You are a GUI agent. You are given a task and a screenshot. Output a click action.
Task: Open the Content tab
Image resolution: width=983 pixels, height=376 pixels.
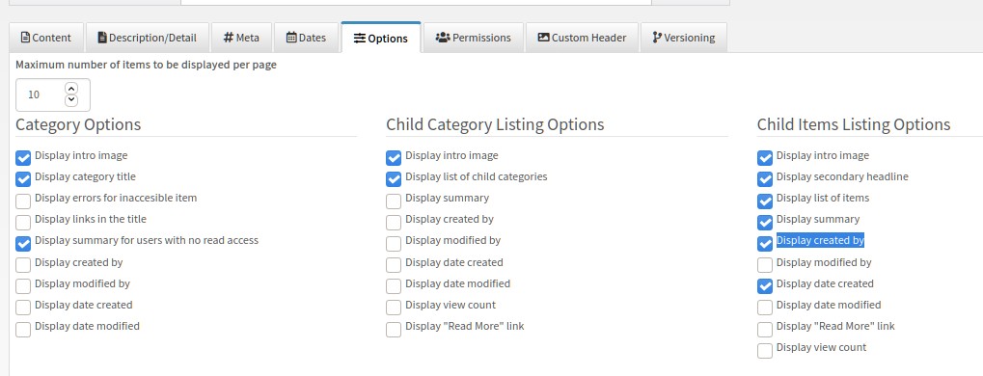coord(45,38)
